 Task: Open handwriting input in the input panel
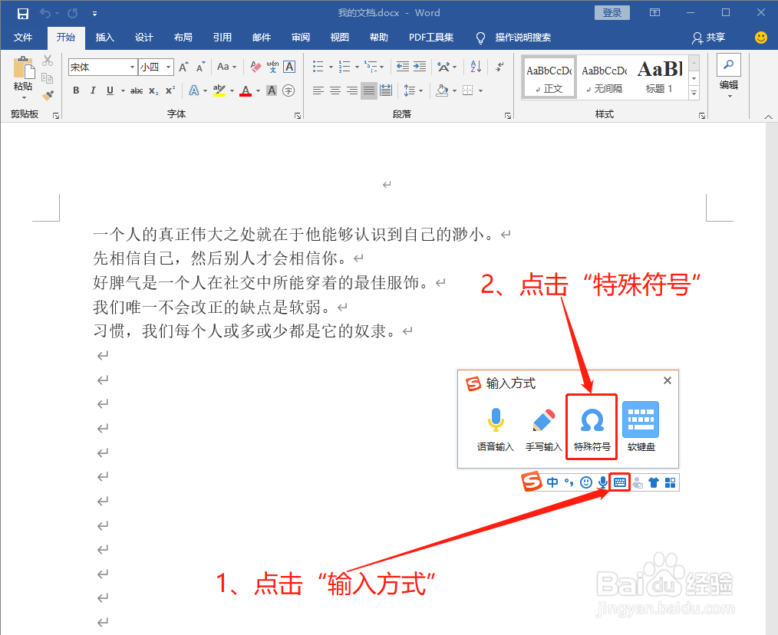click(542, 426)
